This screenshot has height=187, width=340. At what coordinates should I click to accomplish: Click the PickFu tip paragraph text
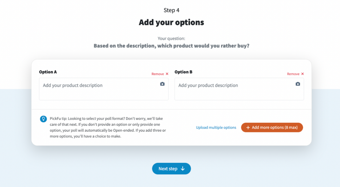(108, 128)
